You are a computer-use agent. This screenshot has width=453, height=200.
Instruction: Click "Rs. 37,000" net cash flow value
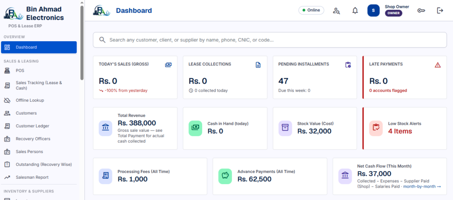(374, 174)
